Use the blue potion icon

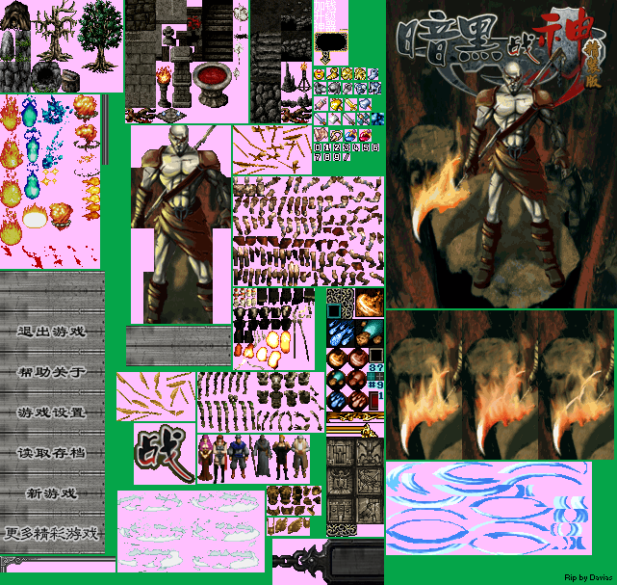(x=351, y=136)
